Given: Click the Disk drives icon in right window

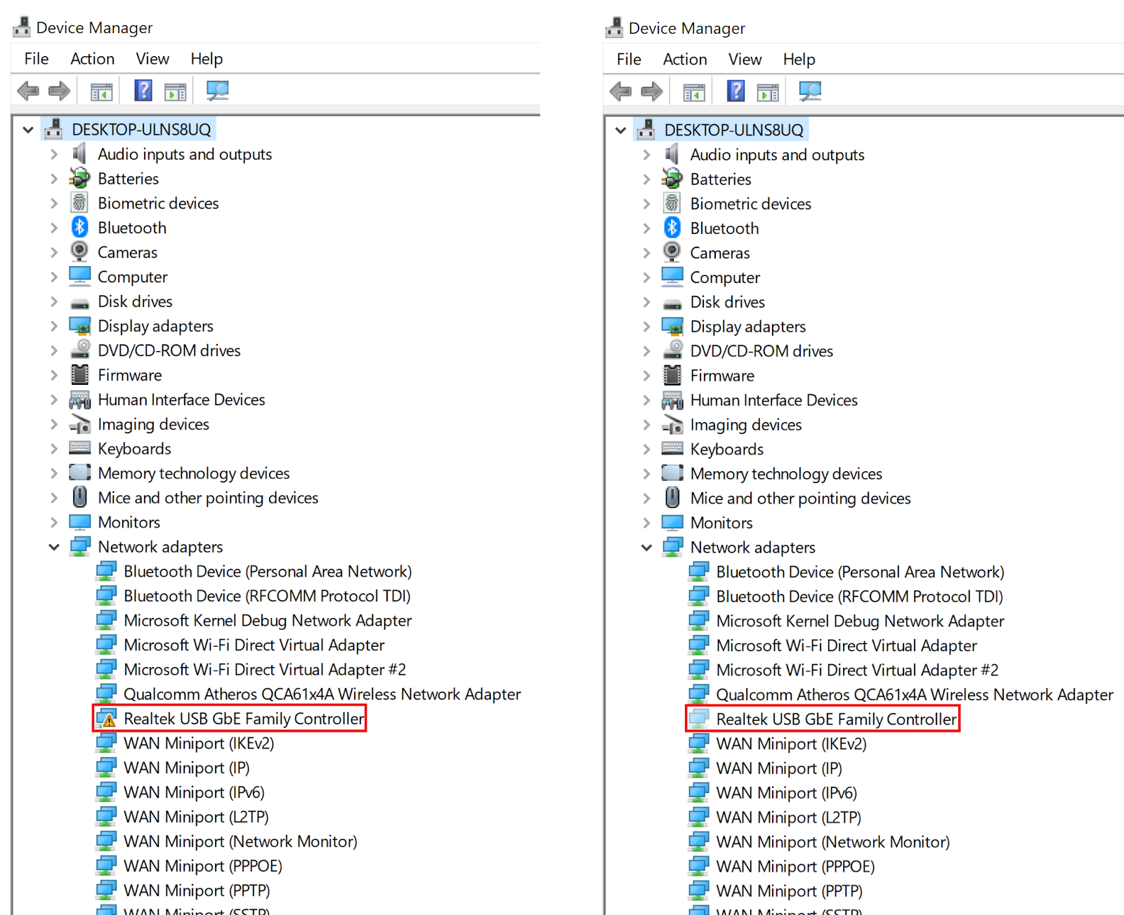Looking at the screenshot, I should pyautogui.click(x=672, y=303).
